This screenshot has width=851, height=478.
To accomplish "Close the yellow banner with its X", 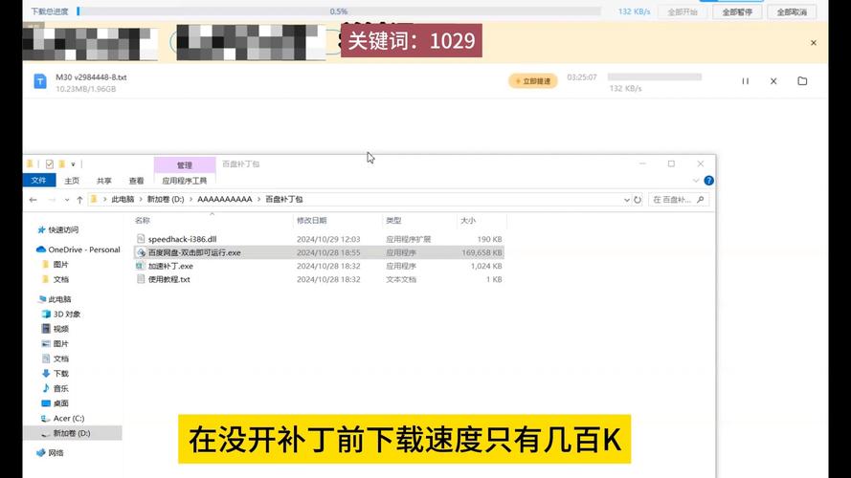I will click(813, 43).
